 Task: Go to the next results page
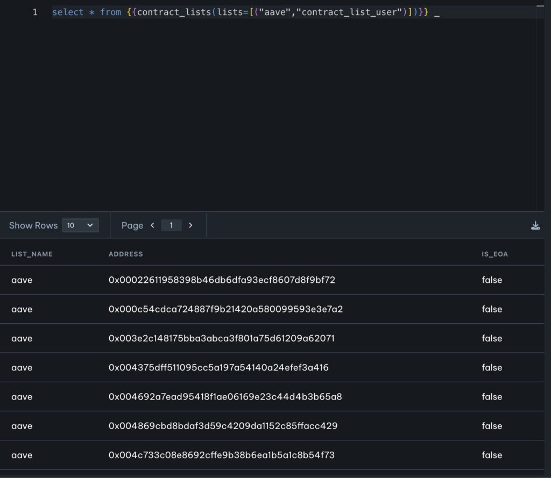click(x=190, y=225)
